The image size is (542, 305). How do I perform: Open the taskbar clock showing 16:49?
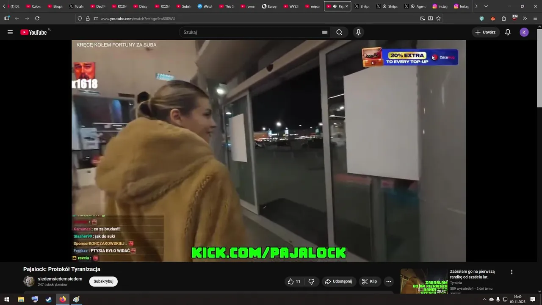[517, 299]
